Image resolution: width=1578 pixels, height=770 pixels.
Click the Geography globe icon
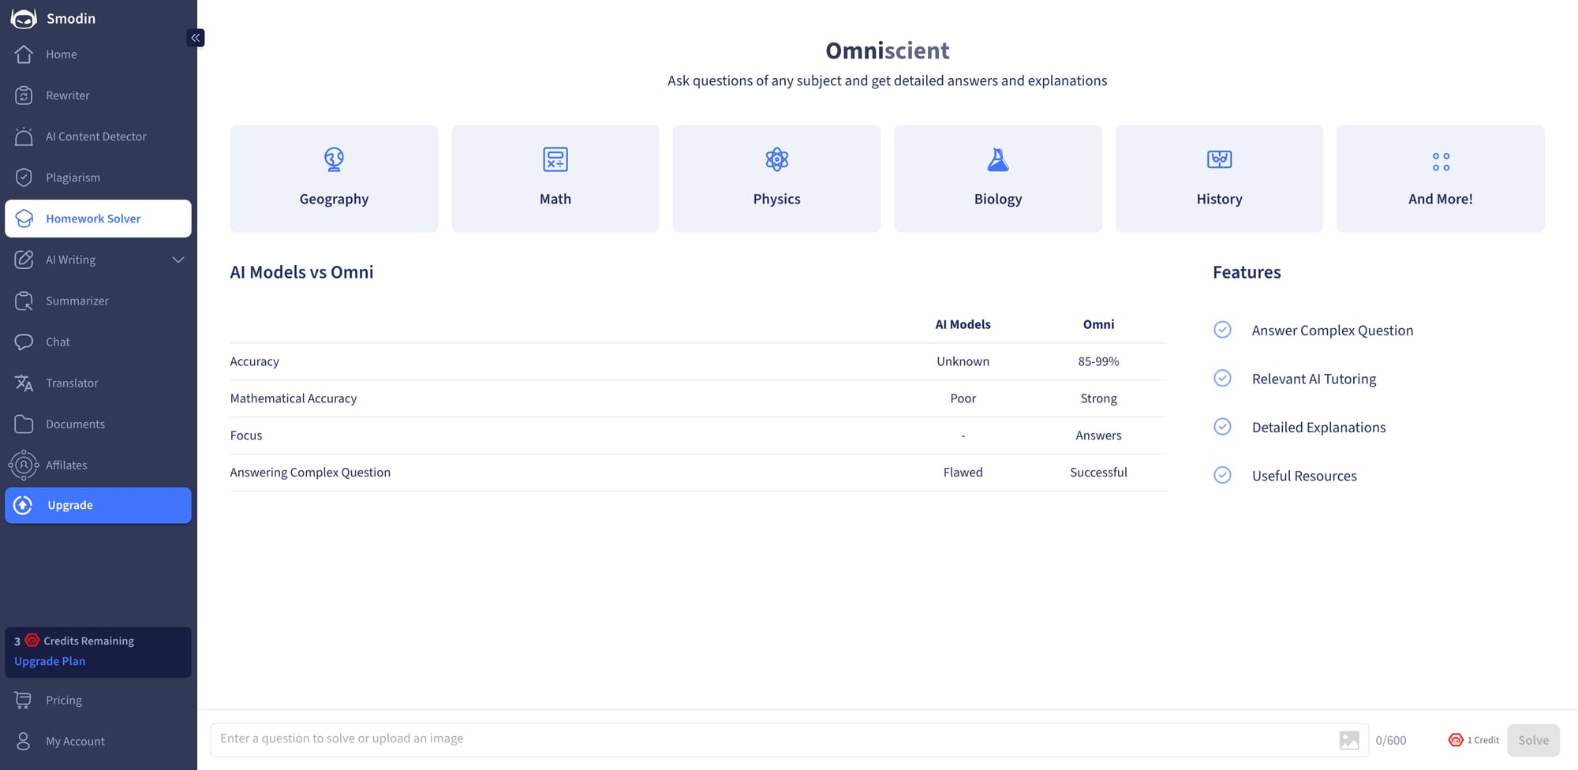pyautogui.click(x=334, y=159)
